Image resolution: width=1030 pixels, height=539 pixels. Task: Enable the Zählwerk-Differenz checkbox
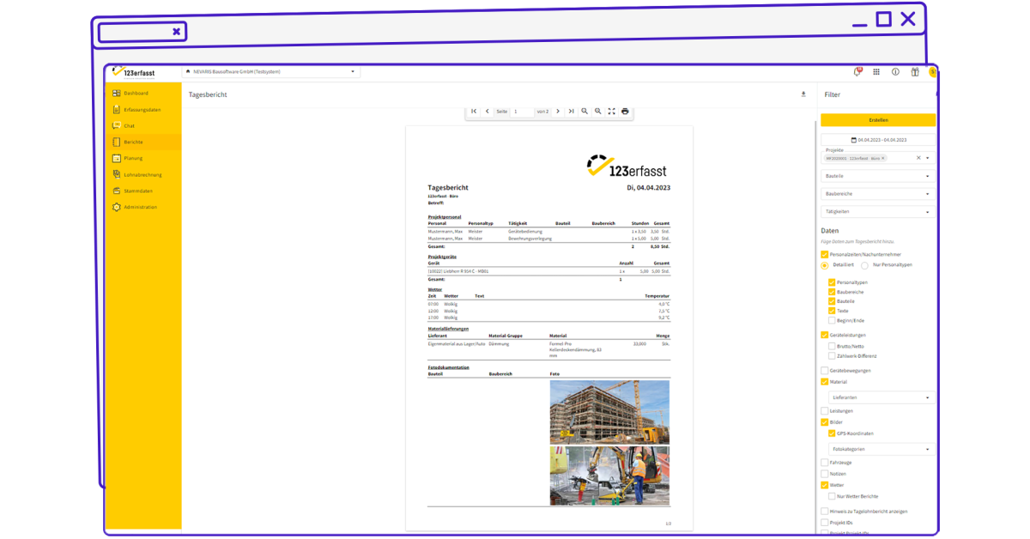point(832,355)
